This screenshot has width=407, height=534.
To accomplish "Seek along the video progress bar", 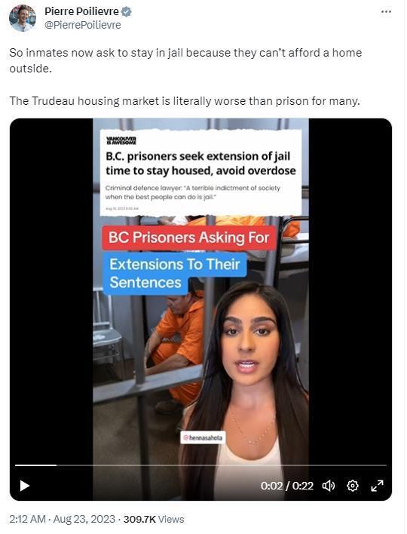I will point(200,465).
